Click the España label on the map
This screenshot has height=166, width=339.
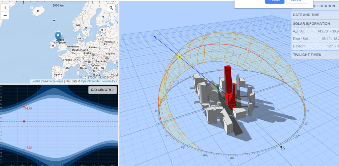pos(58,75)
